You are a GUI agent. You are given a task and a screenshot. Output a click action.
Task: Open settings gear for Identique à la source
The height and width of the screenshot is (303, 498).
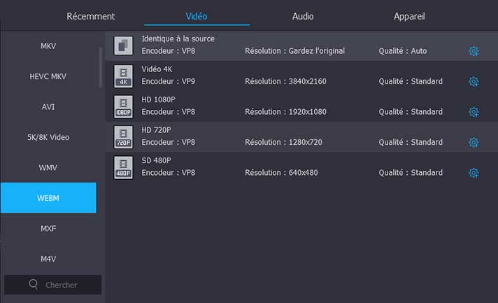[x=474, y=51]
